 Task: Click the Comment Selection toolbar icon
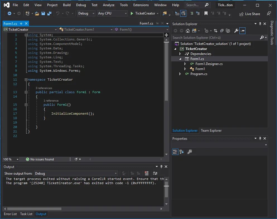(x=192, y=13)
